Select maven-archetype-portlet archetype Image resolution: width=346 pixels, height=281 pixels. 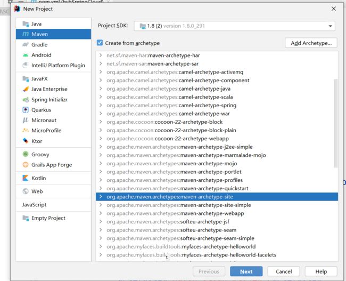tap(217, 172)
